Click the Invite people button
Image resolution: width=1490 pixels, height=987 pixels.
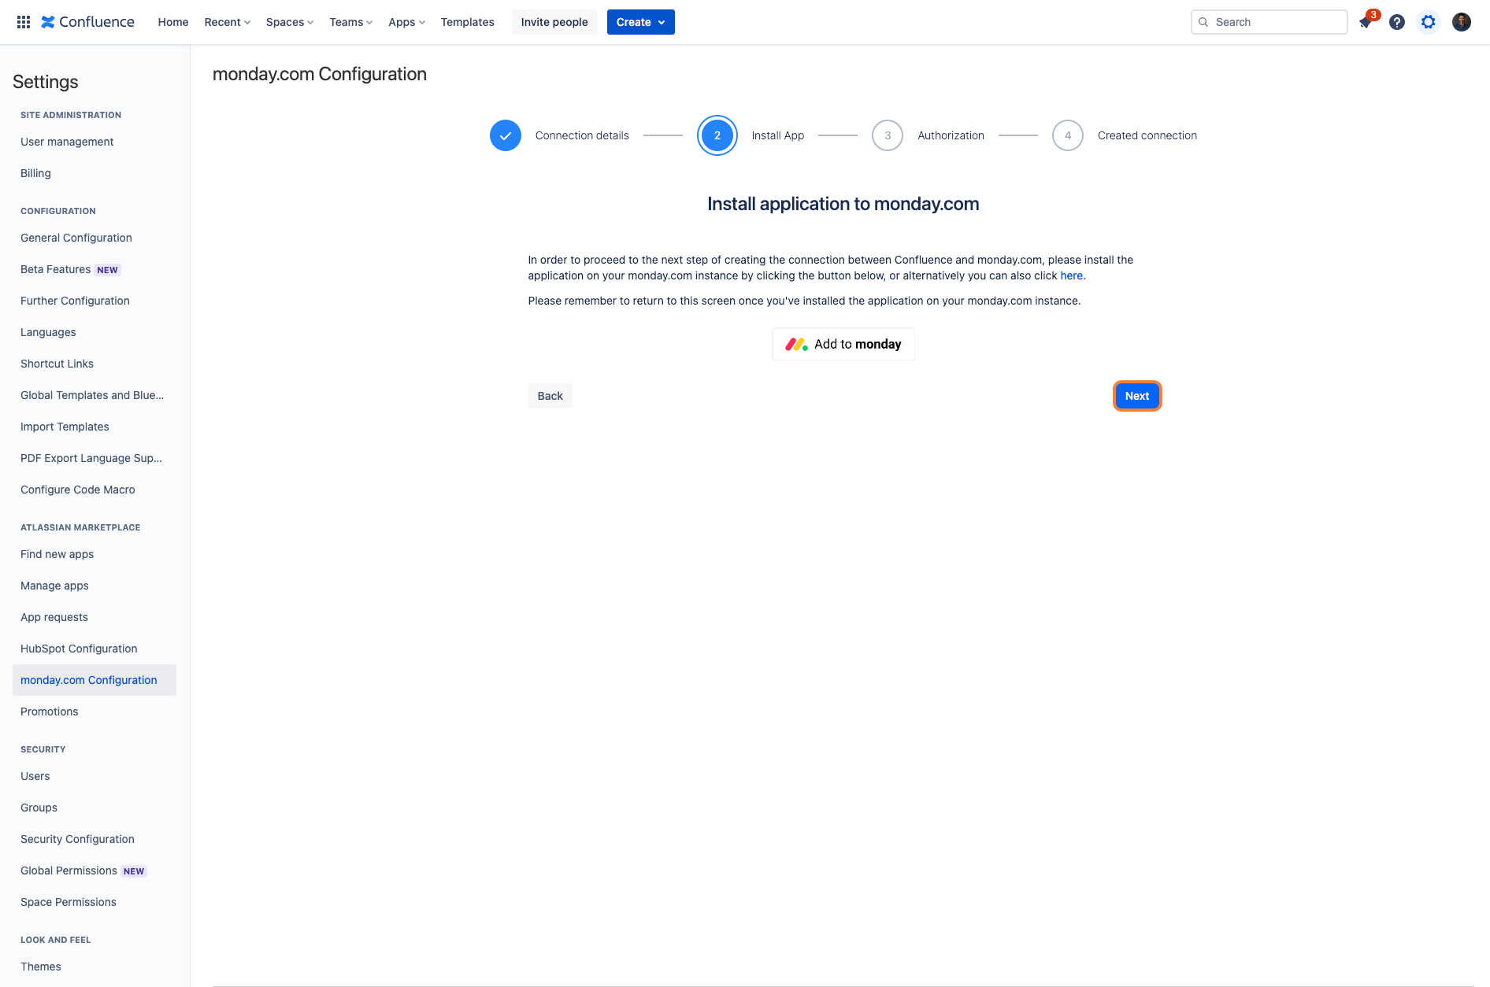click(554, 22)
